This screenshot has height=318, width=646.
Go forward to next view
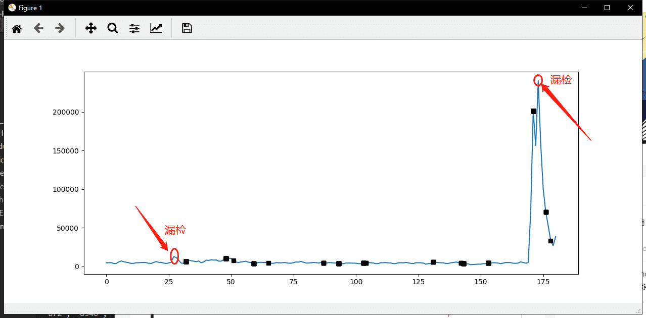(60, 28)
